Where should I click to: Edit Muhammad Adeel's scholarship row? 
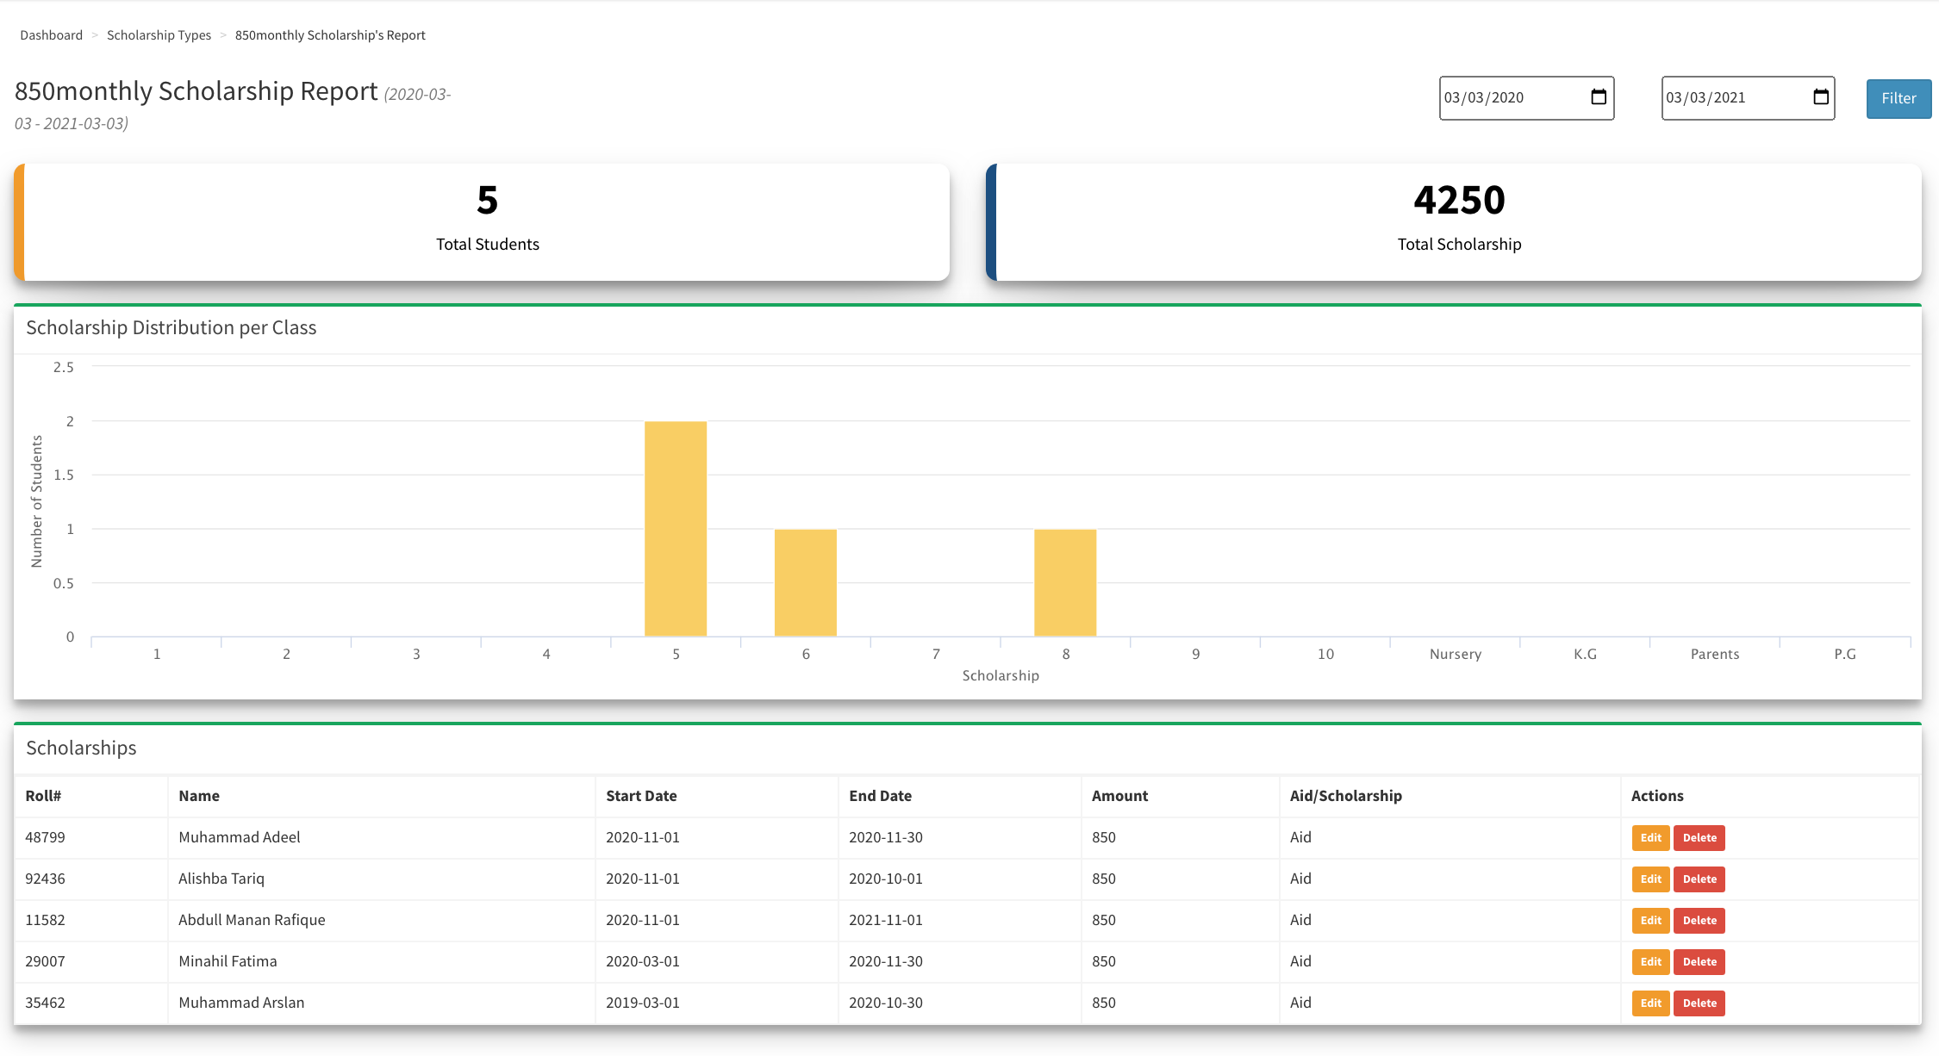1649,837
